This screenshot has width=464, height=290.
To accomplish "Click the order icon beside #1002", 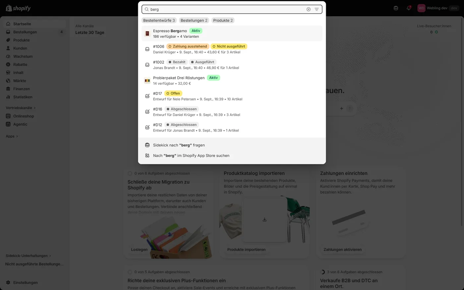I will [x=147, y=65].
